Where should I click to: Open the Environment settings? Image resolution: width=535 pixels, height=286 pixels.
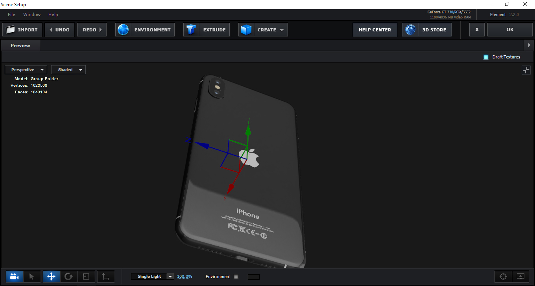(145, 30)
